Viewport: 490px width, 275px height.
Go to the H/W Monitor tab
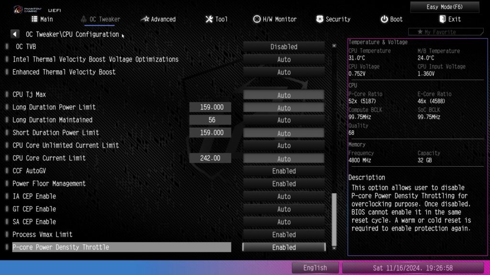pos(275,19)
